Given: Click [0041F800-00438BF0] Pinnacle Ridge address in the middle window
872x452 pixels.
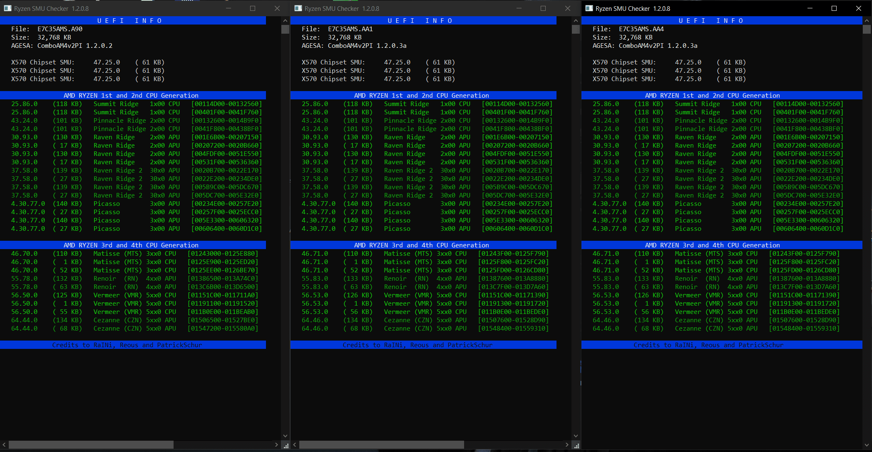Looking at the screenshot, I should pos(517,129).
